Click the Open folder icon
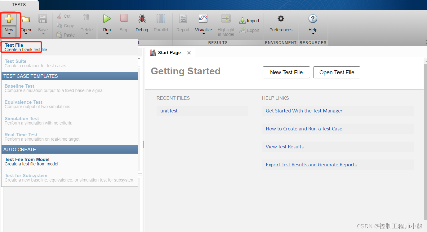Viewport: 427px width, 232px height. click(x=26, y=19)
